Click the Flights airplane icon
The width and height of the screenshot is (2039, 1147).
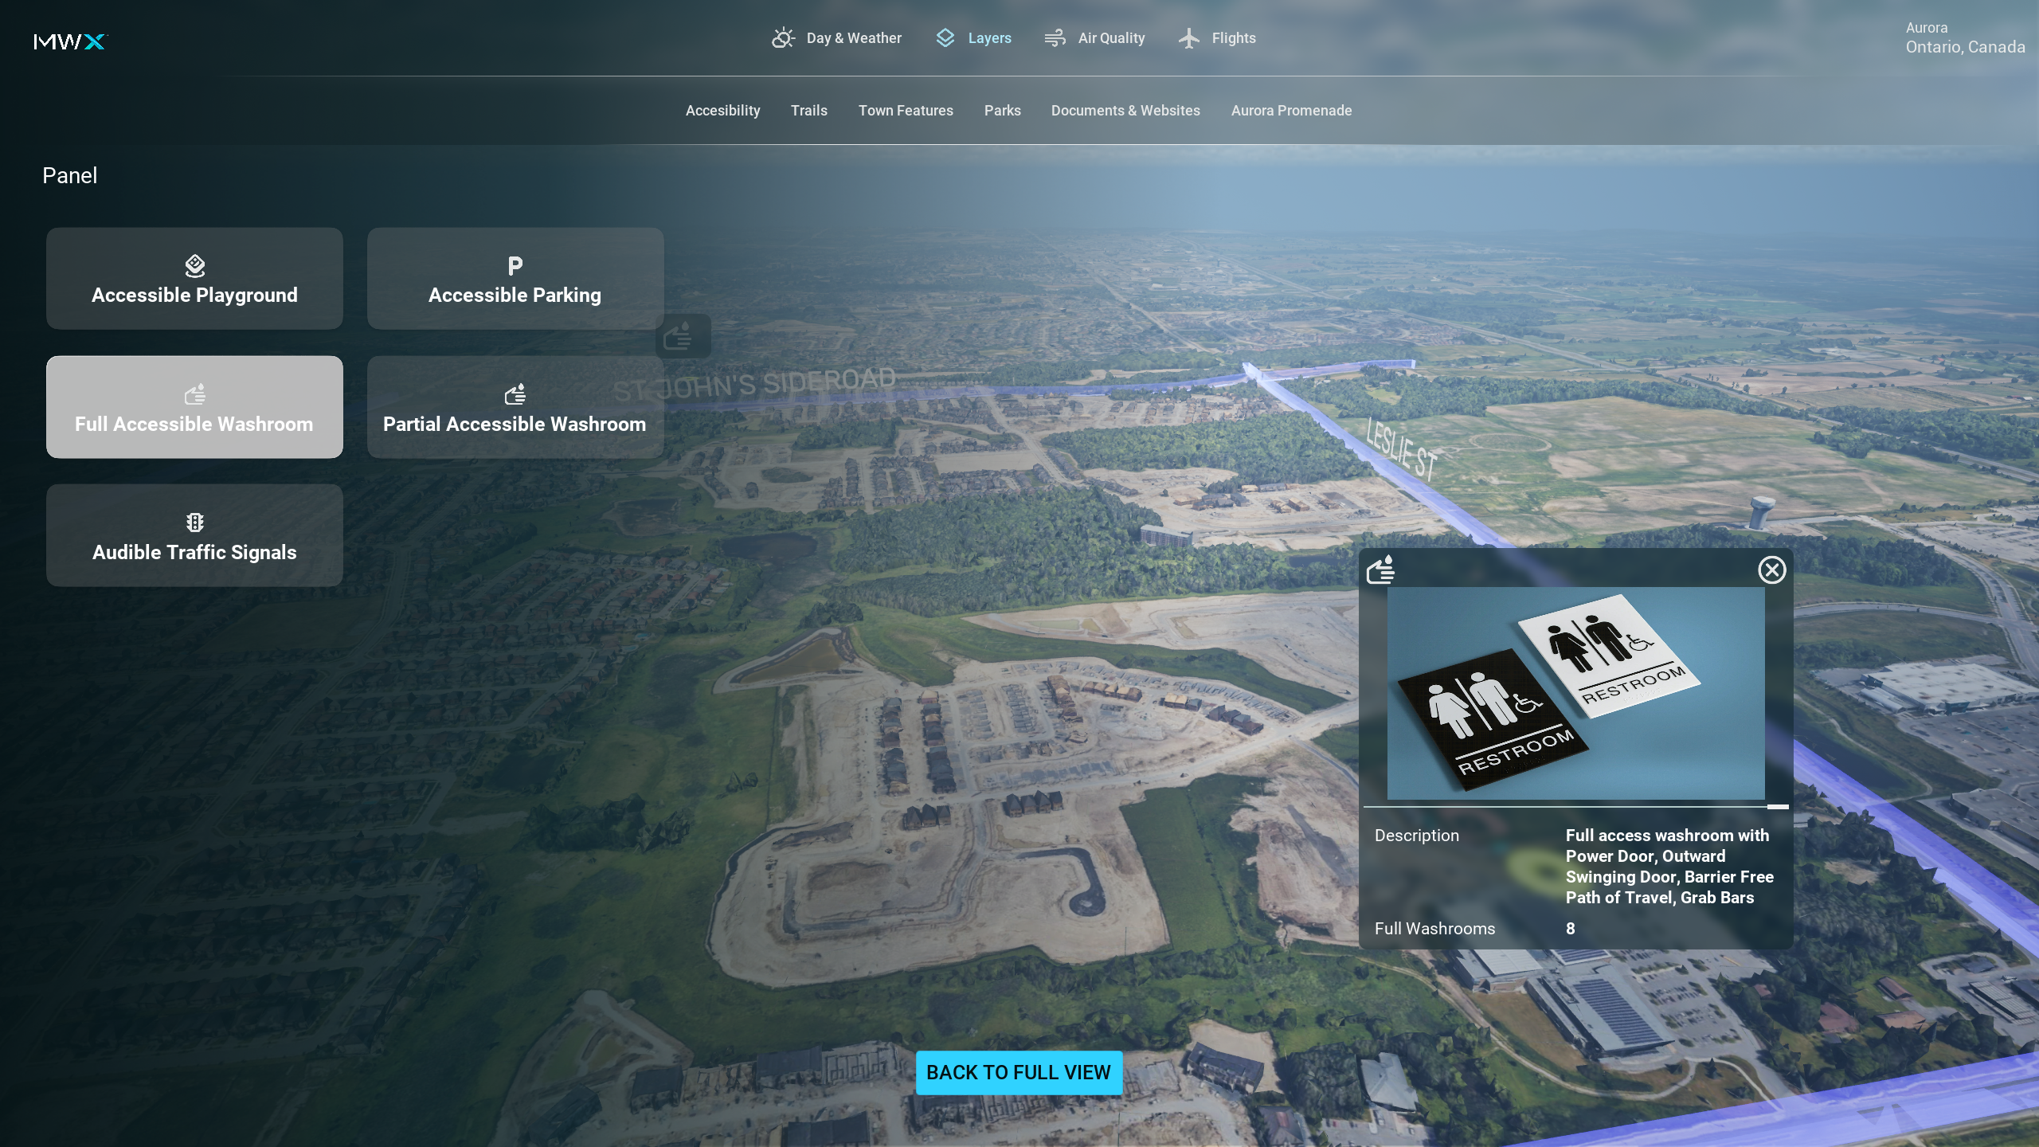[1188, 38]
